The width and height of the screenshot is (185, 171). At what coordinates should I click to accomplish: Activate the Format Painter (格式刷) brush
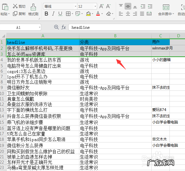pyautogui.click(x=33, y=7)
